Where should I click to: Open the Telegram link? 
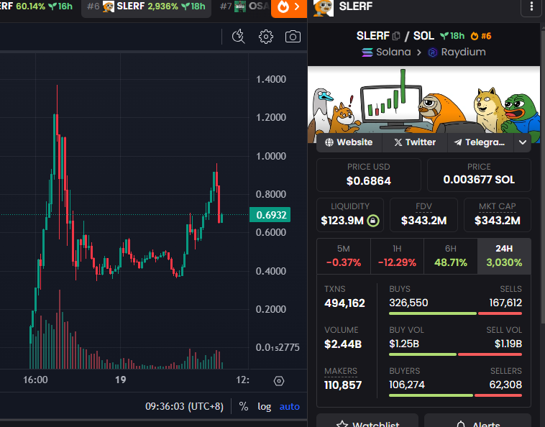[481, 142]
